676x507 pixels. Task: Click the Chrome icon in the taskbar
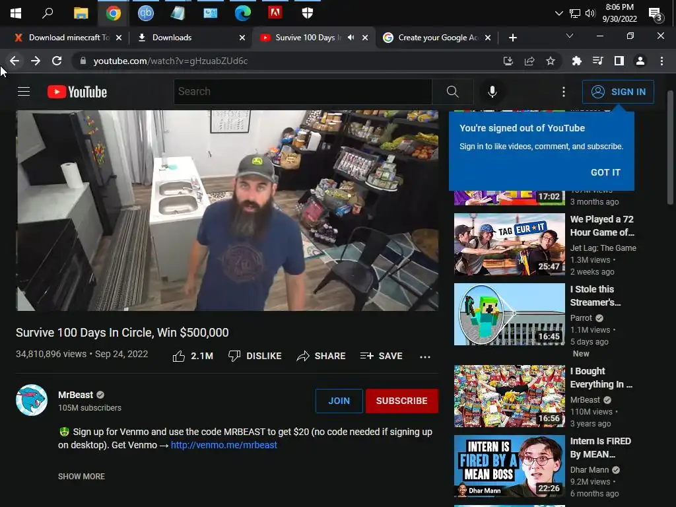114,13
